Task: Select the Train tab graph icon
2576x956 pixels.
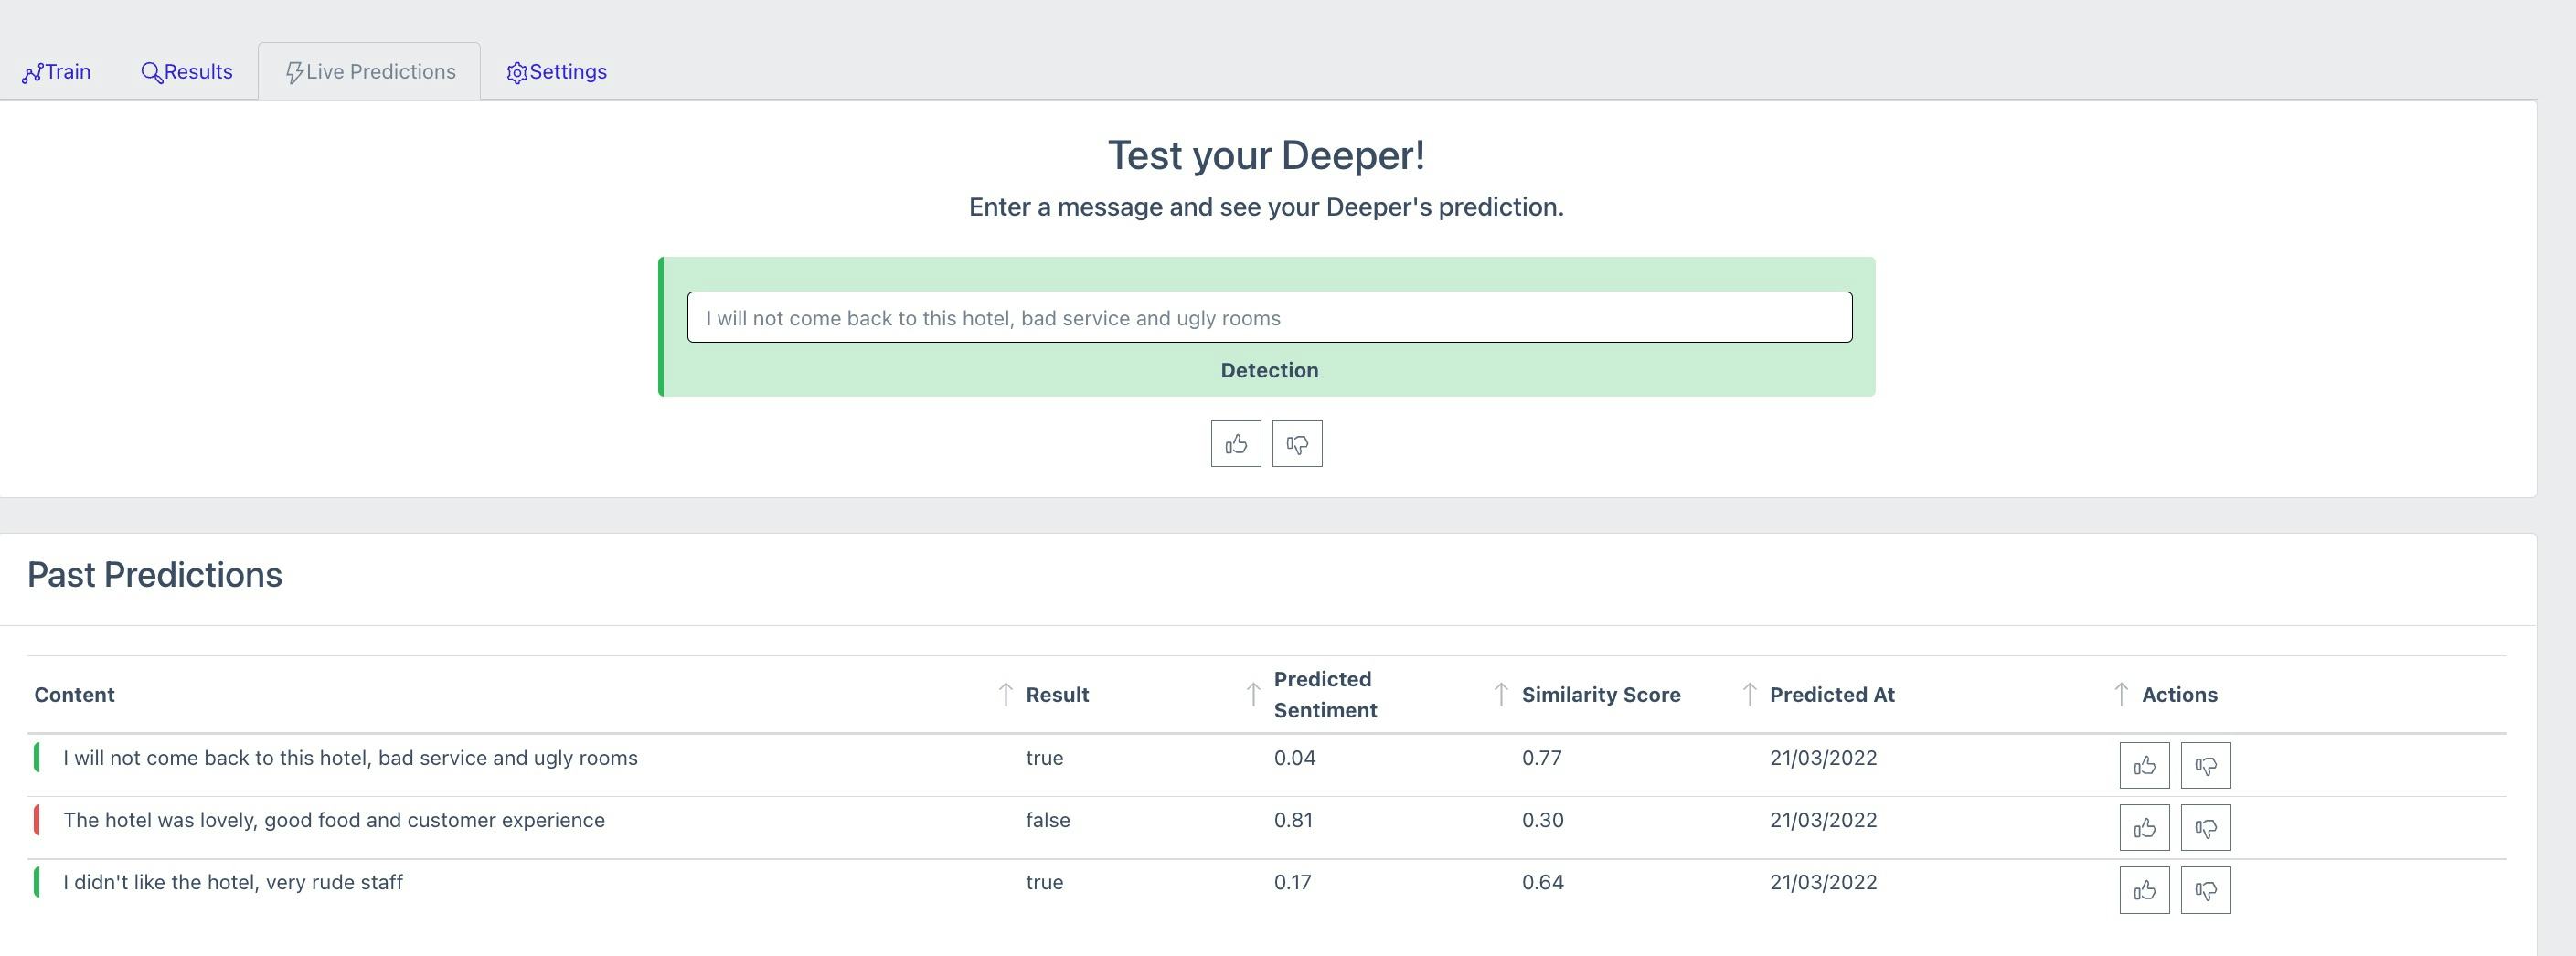Action: click(x=31, y=71)
